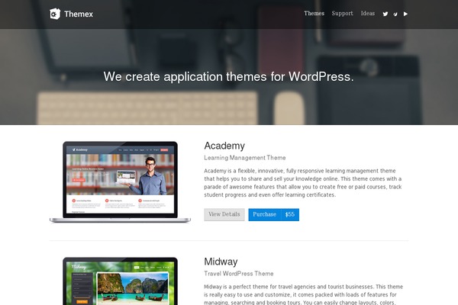
Task: Click the Midway laptop preview image
Action: (120, 281)
